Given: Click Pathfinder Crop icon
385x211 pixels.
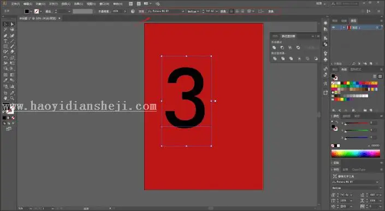Looking at the screenshot, I should coord(299,58).
